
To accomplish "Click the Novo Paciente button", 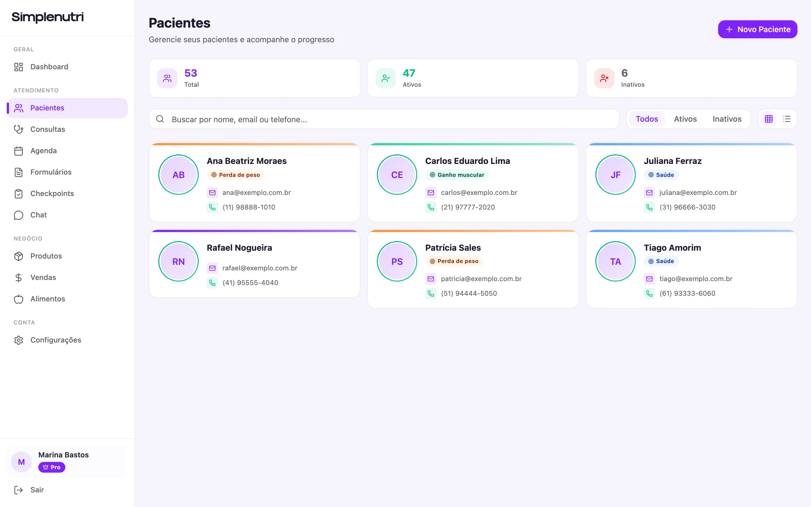I will (757, 29).
